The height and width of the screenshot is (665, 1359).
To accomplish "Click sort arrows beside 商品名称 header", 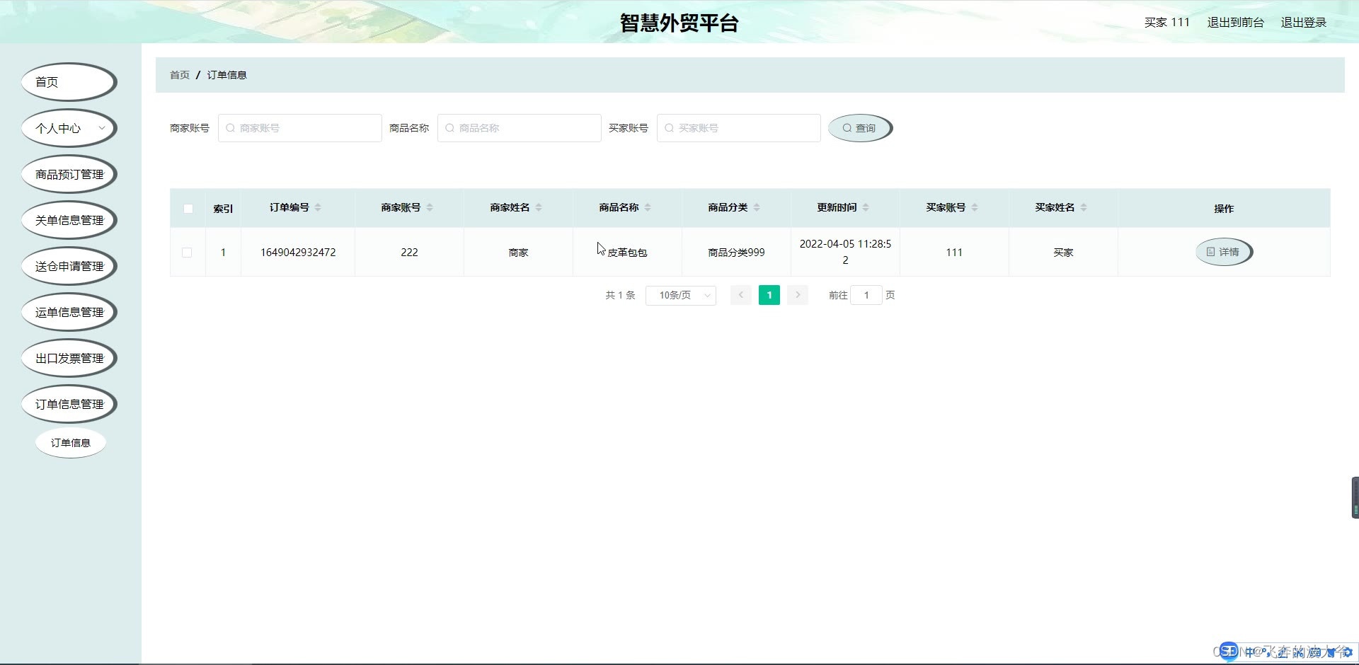I will pos(648,207).
